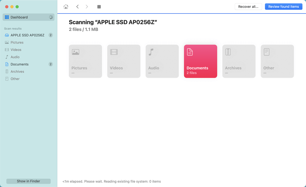The height and width of the screenshot is (187, 306).
Task: Click the Archives category card
Action: pos(239,61)
